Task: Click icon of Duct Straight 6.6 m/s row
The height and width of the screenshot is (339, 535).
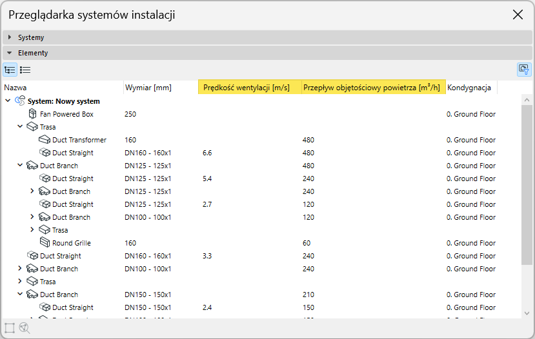Action: click(45, 152)
